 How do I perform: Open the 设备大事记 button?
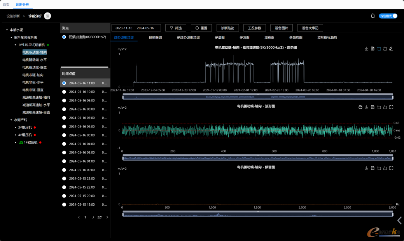tap(310, 28)
